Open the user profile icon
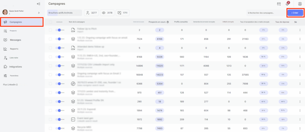The image size is (305, 132). (x=300, y=4)
